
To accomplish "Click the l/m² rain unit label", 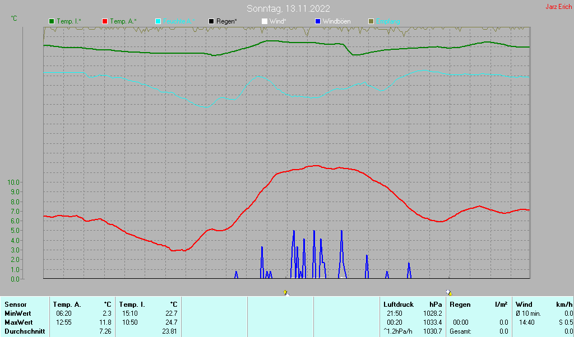I will coord(501,305).
